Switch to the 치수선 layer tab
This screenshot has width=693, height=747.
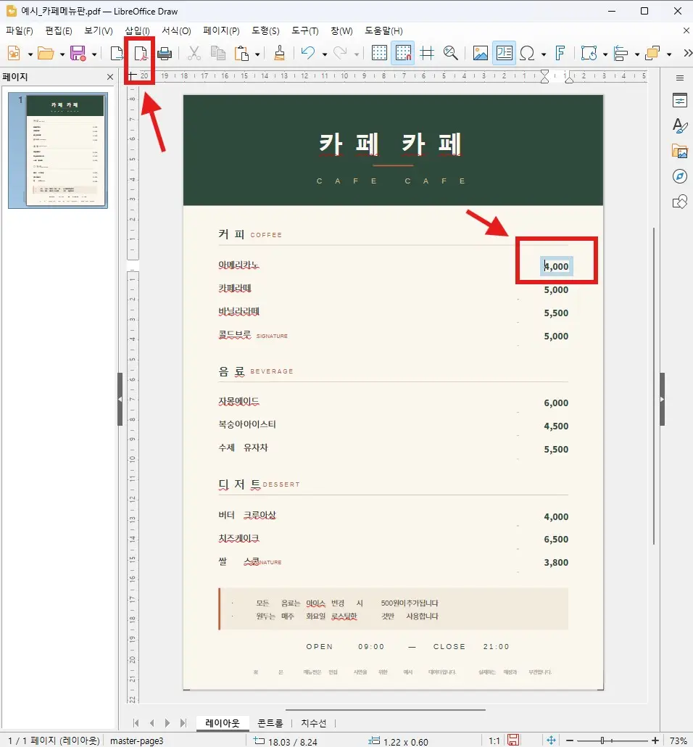[313, 722]
